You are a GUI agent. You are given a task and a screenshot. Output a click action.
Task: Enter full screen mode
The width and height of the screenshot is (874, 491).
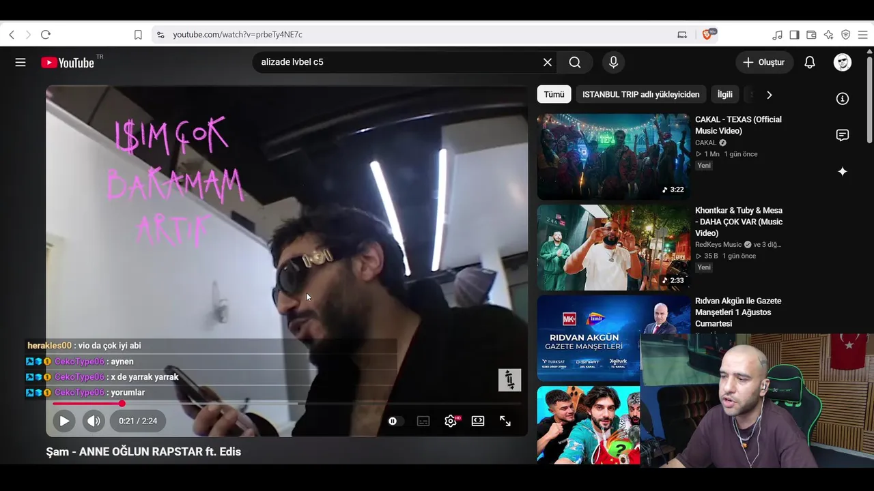505,421
